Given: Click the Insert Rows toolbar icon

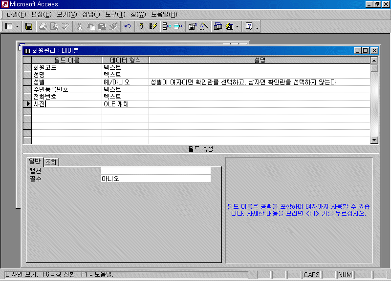Looking at the screenshot, I should (x=167, y=26).
